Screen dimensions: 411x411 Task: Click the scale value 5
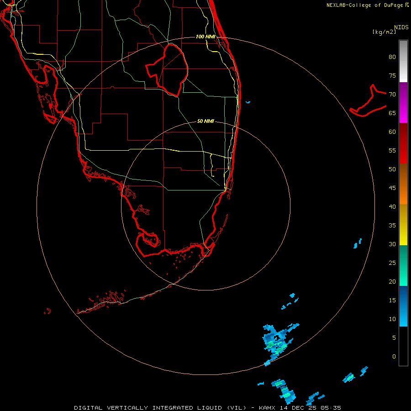point(394,338)
